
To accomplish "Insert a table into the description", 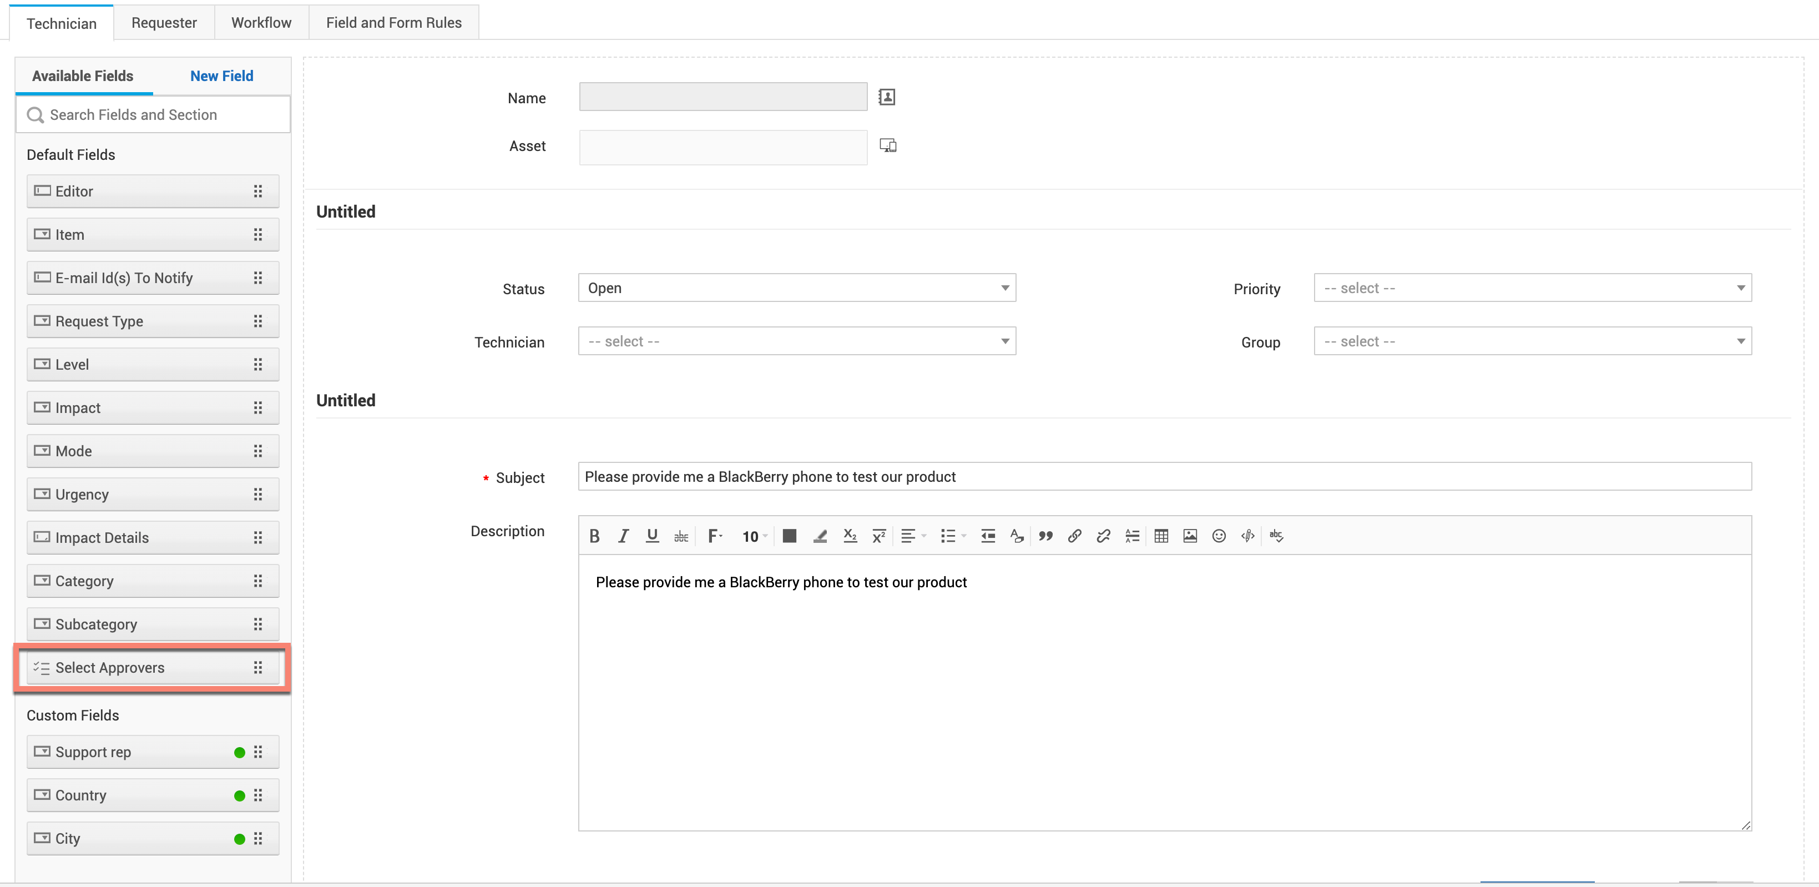I will [x=1161, y=536].
